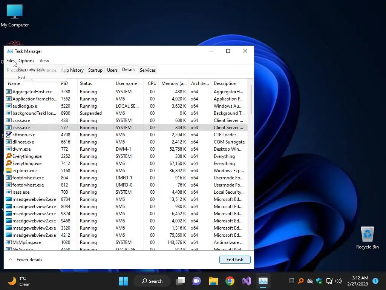This screenshot has width=386, height=290.
Task: Select csrss.exe with PID 488
Action: pyautogui.click(x=126, y=120)
